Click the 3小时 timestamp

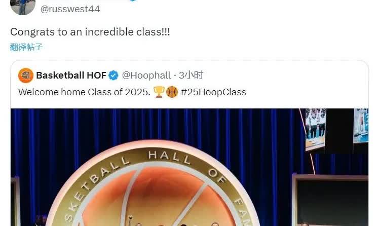[x=191, y=76]
